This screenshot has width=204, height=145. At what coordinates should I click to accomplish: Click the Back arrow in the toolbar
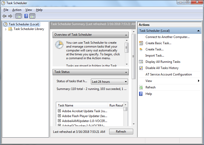pyautogui.click(x=4, y=16)
